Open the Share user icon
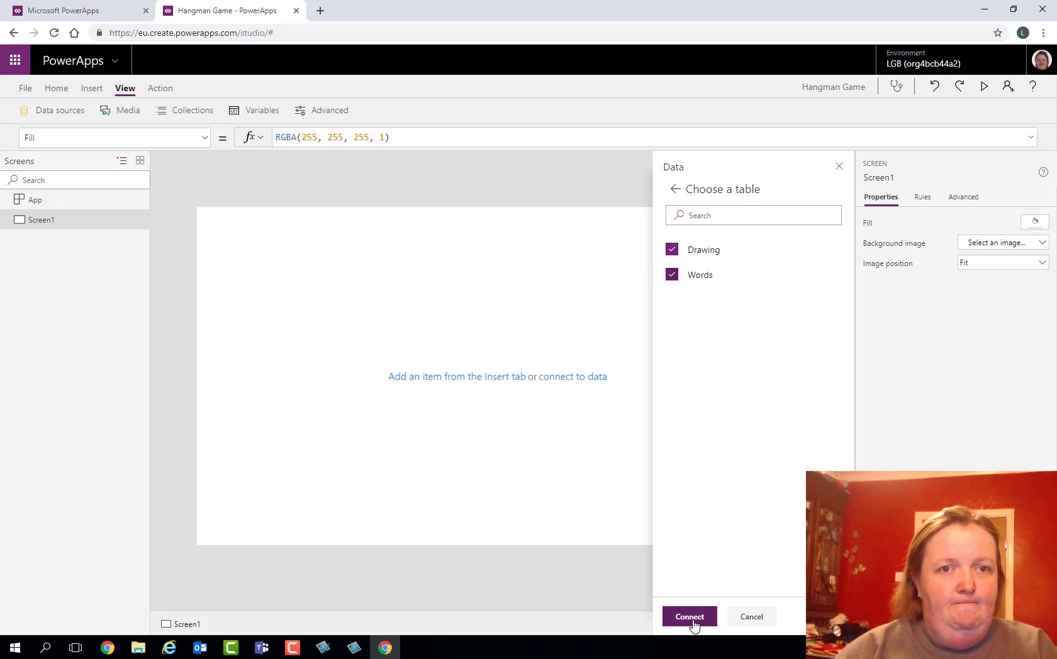The width and height of the screenshot is (1057, 659). (1008, 87)
